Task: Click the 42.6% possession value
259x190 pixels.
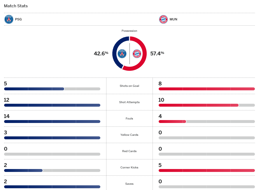Action: click(x=101, y=54)
